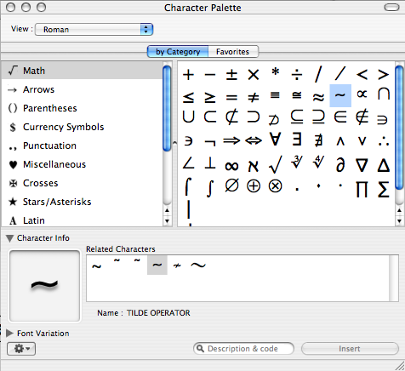Select the partial differential symbol
405x371 pixels.
click(340, 165)
